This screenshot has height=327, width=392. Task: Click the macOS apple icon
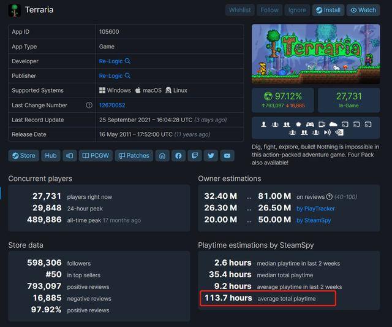[x=138, y=90]
